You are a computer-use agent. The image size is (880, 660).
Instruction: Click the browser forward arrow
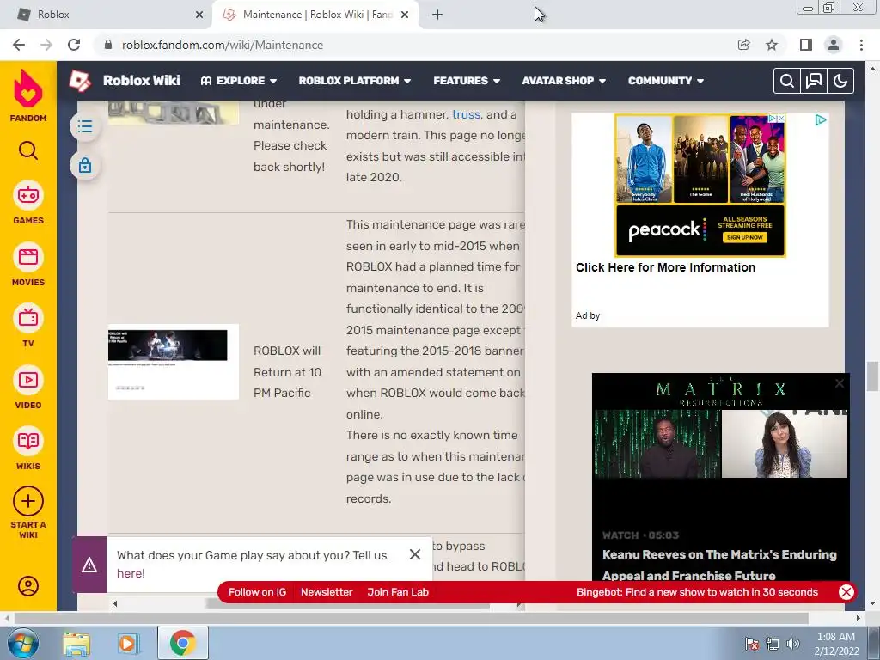(46, 45)
